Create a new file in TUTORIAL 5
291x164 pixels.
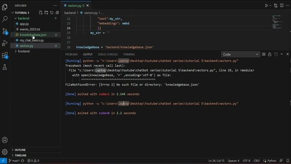[40, 12]
